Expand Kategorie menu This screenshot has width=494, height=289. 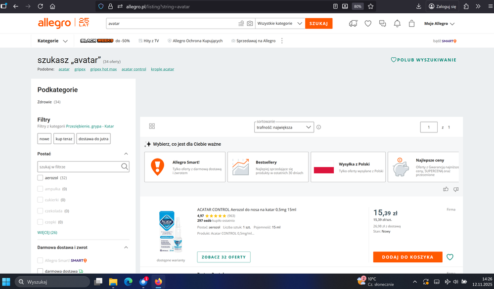pyautogui.click(x=52, y=41)
